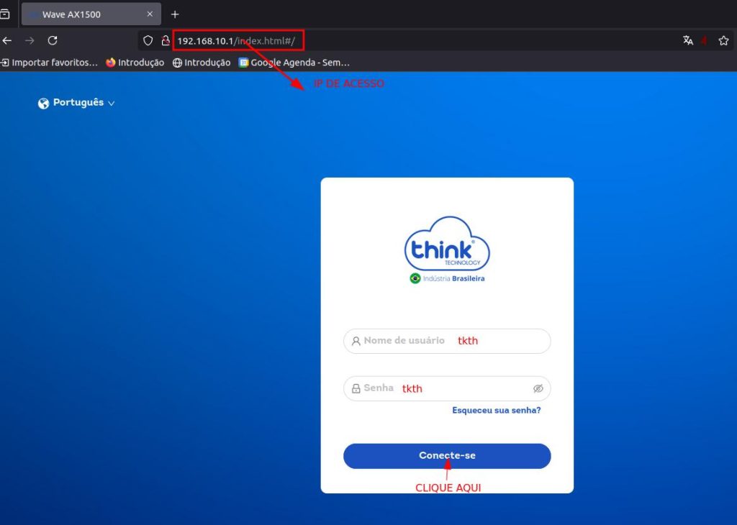The image size is (737, 525).
Task: Close the Wave AX1500 tab
Action: click(150, 14)
